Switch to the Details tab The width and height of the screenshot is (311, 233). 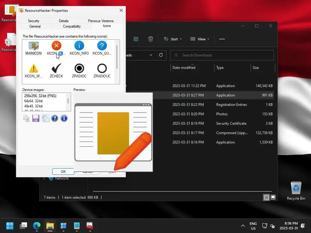pyautogui.click(x=64, y=21)
